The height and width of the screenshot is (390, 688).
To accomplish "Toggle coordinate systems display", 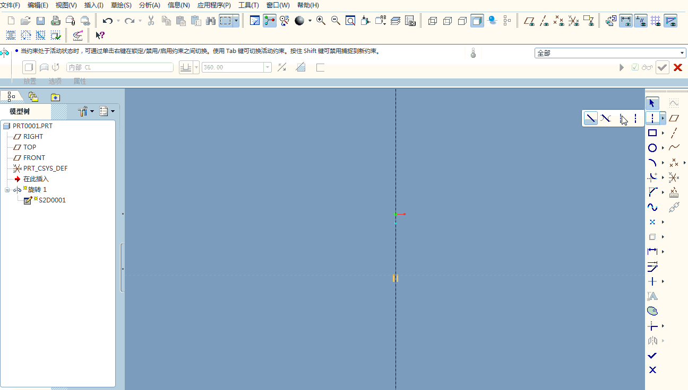I will click(574, 21).
